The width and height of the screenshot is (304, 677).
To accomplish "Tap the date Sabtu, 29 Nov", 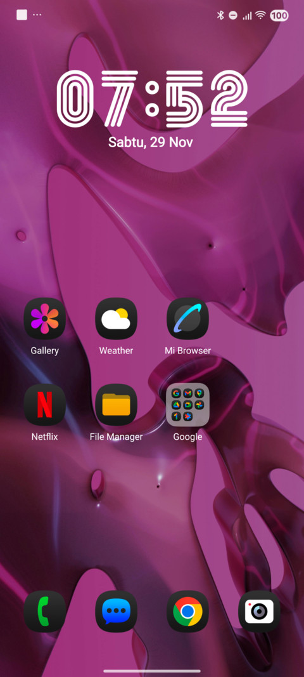I will tap(151, 142).
